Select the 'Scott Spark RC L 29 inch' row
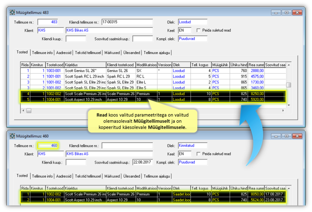This screenshot has height=212, width=312. [153, 76]
